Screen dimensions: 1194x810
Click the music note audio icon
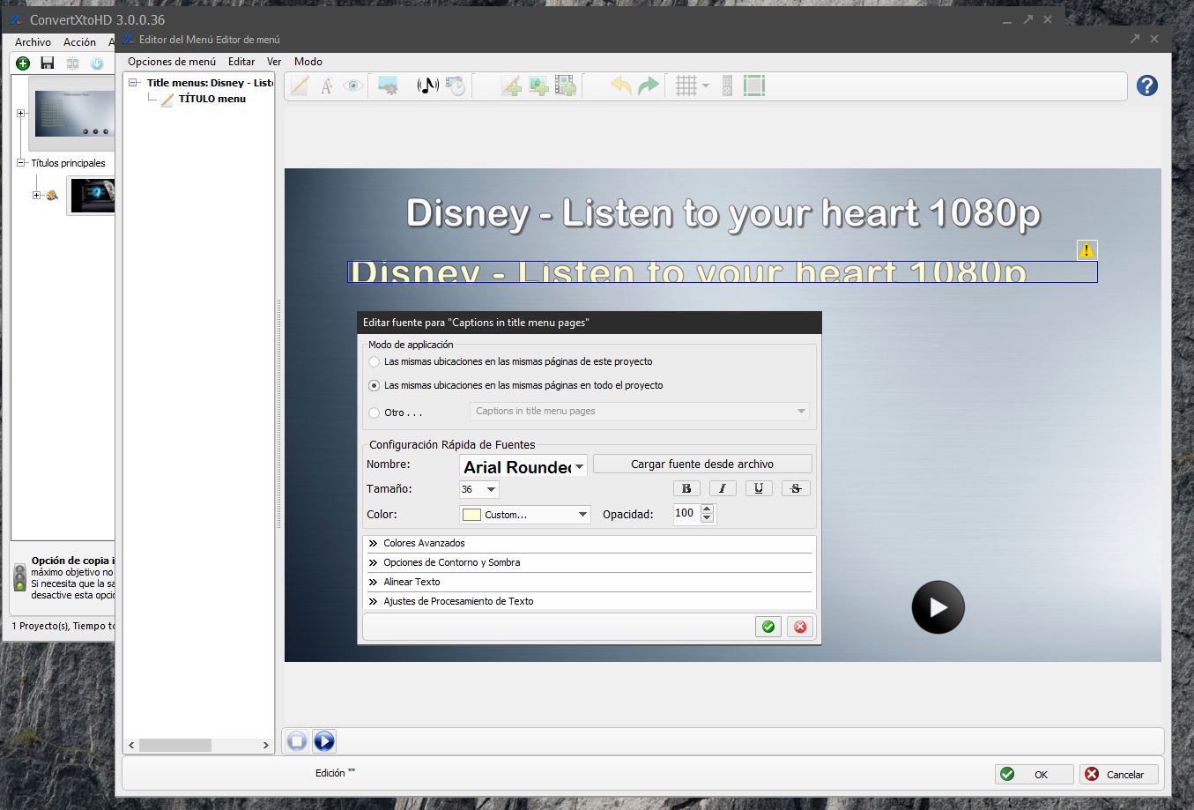(x=427, y=85)
